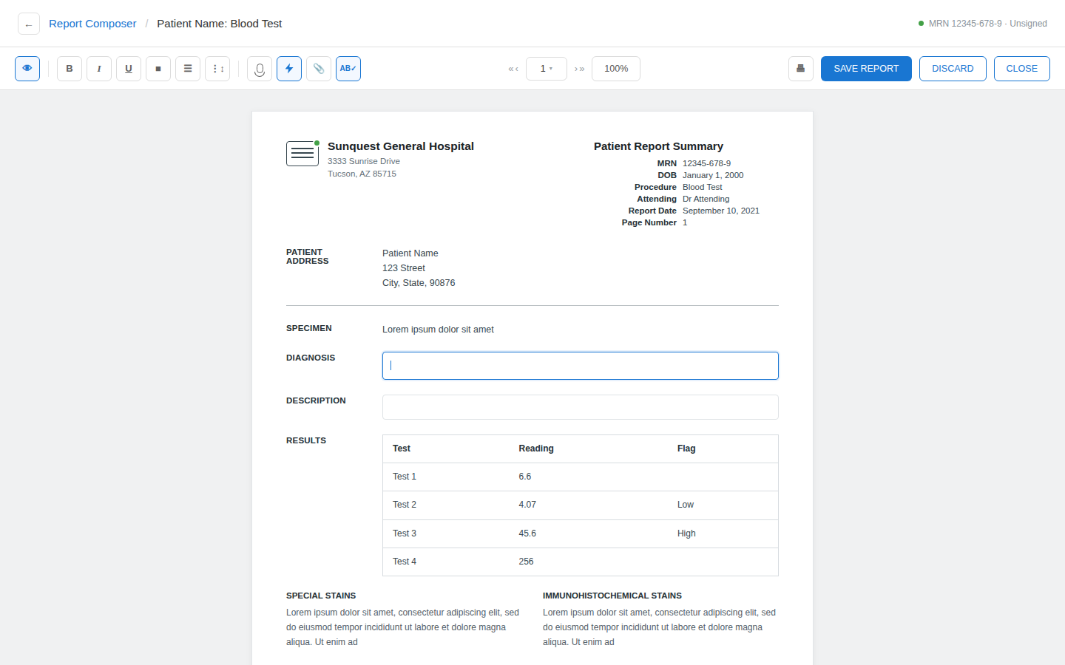Click the Diagnosis input field
The width and height of the screenshot is (1065, 665).
pyautogui.click(x=581, y=366)
